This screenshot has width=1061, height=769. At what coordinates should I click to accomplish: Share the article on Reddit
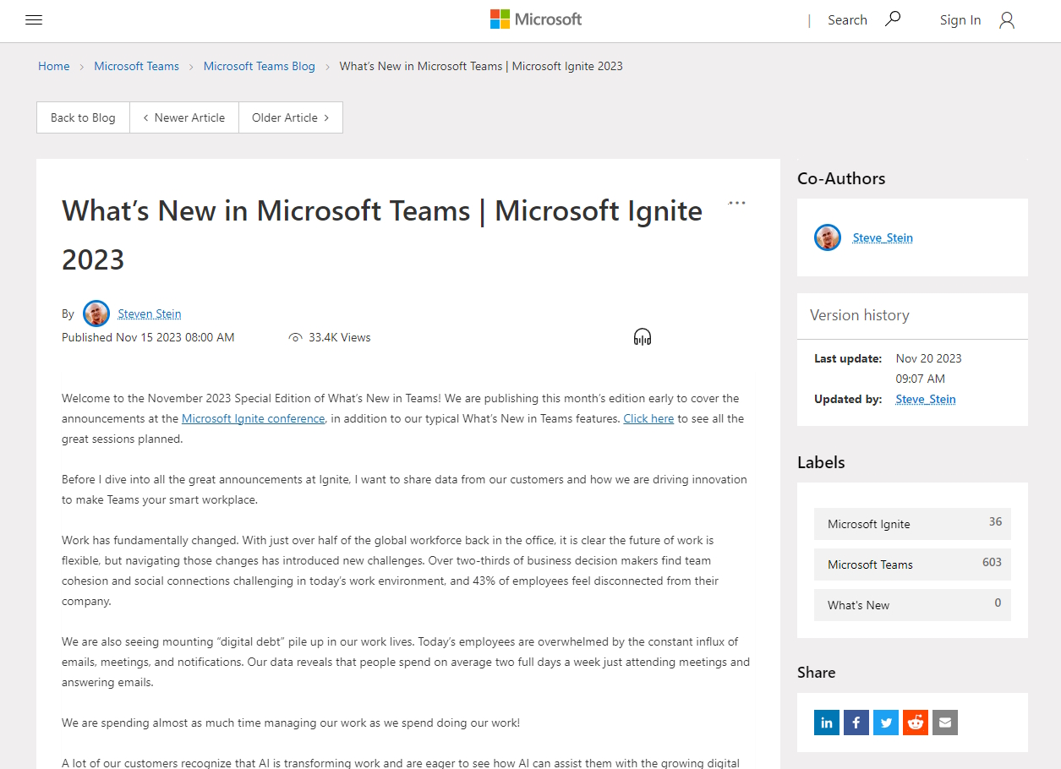pos(915,723)
